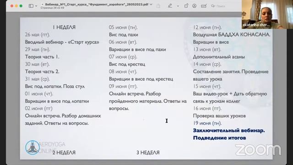Click the red close window button

(x=12, y=6)
